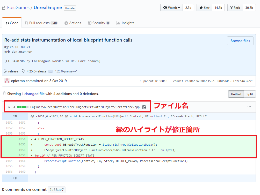Fork the repository
Viewport: 260px width, 195px height.
[x=235, y=8]
